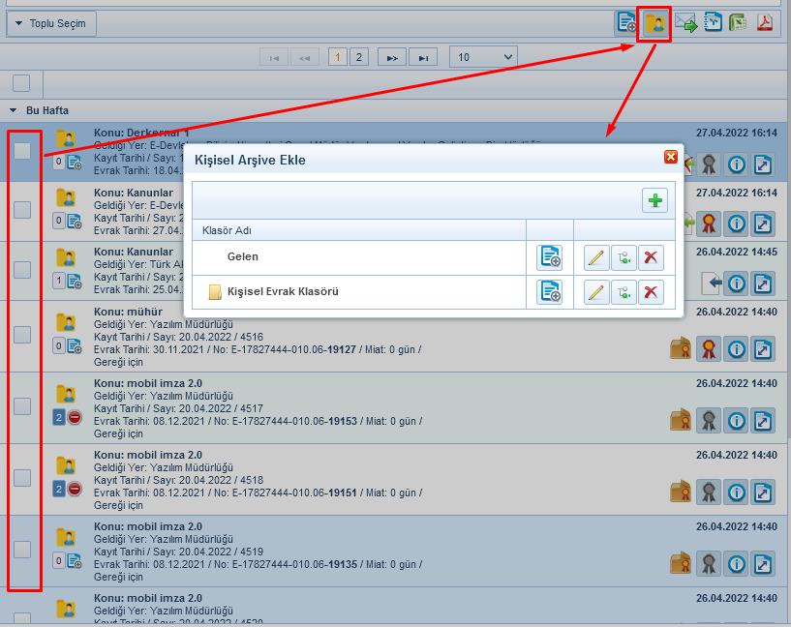Edit the Gelen folder with pencil icon

596,257
